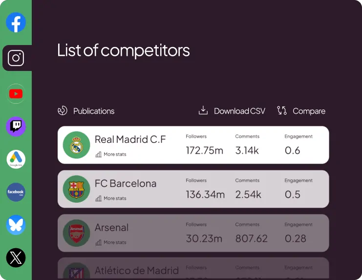Viewport: 362px width, 280px height.
Task: Click the Download CSV arrow icon
Action: (x=203, y=111)
